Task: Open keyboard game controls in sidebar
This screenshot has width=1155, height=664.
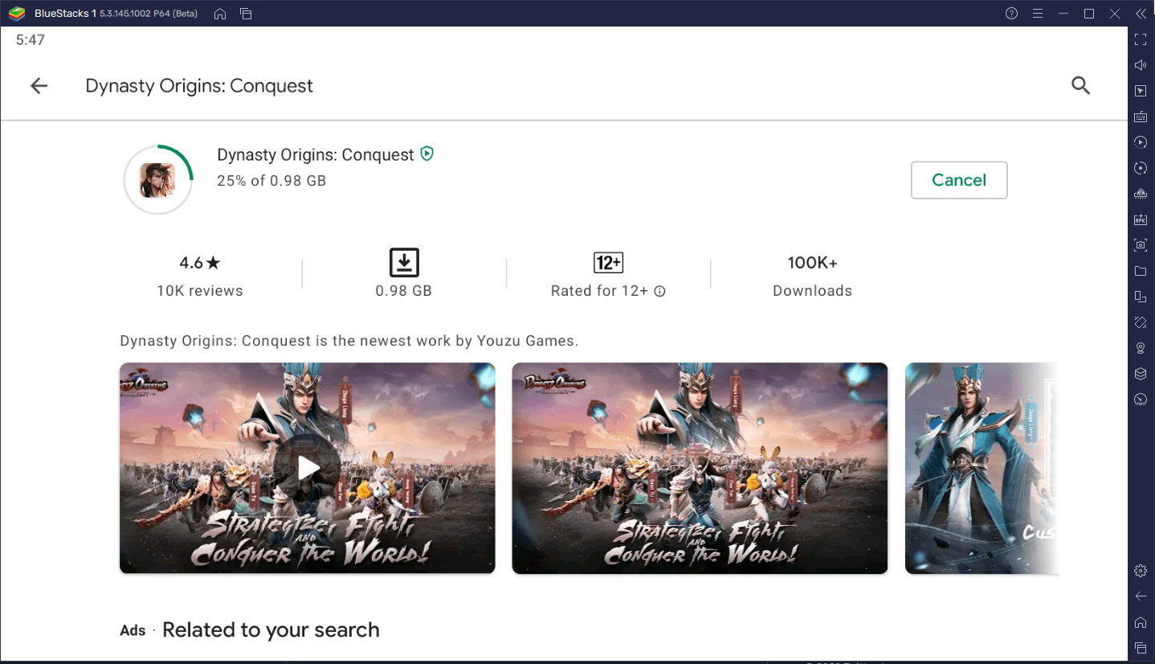Action: (1140, 117)
